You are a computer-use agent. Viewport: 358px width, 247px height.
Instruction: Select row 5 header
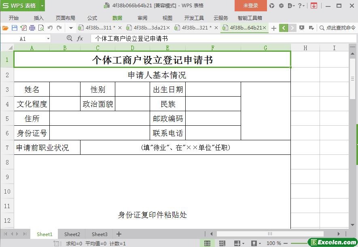[x=7, y=118]
